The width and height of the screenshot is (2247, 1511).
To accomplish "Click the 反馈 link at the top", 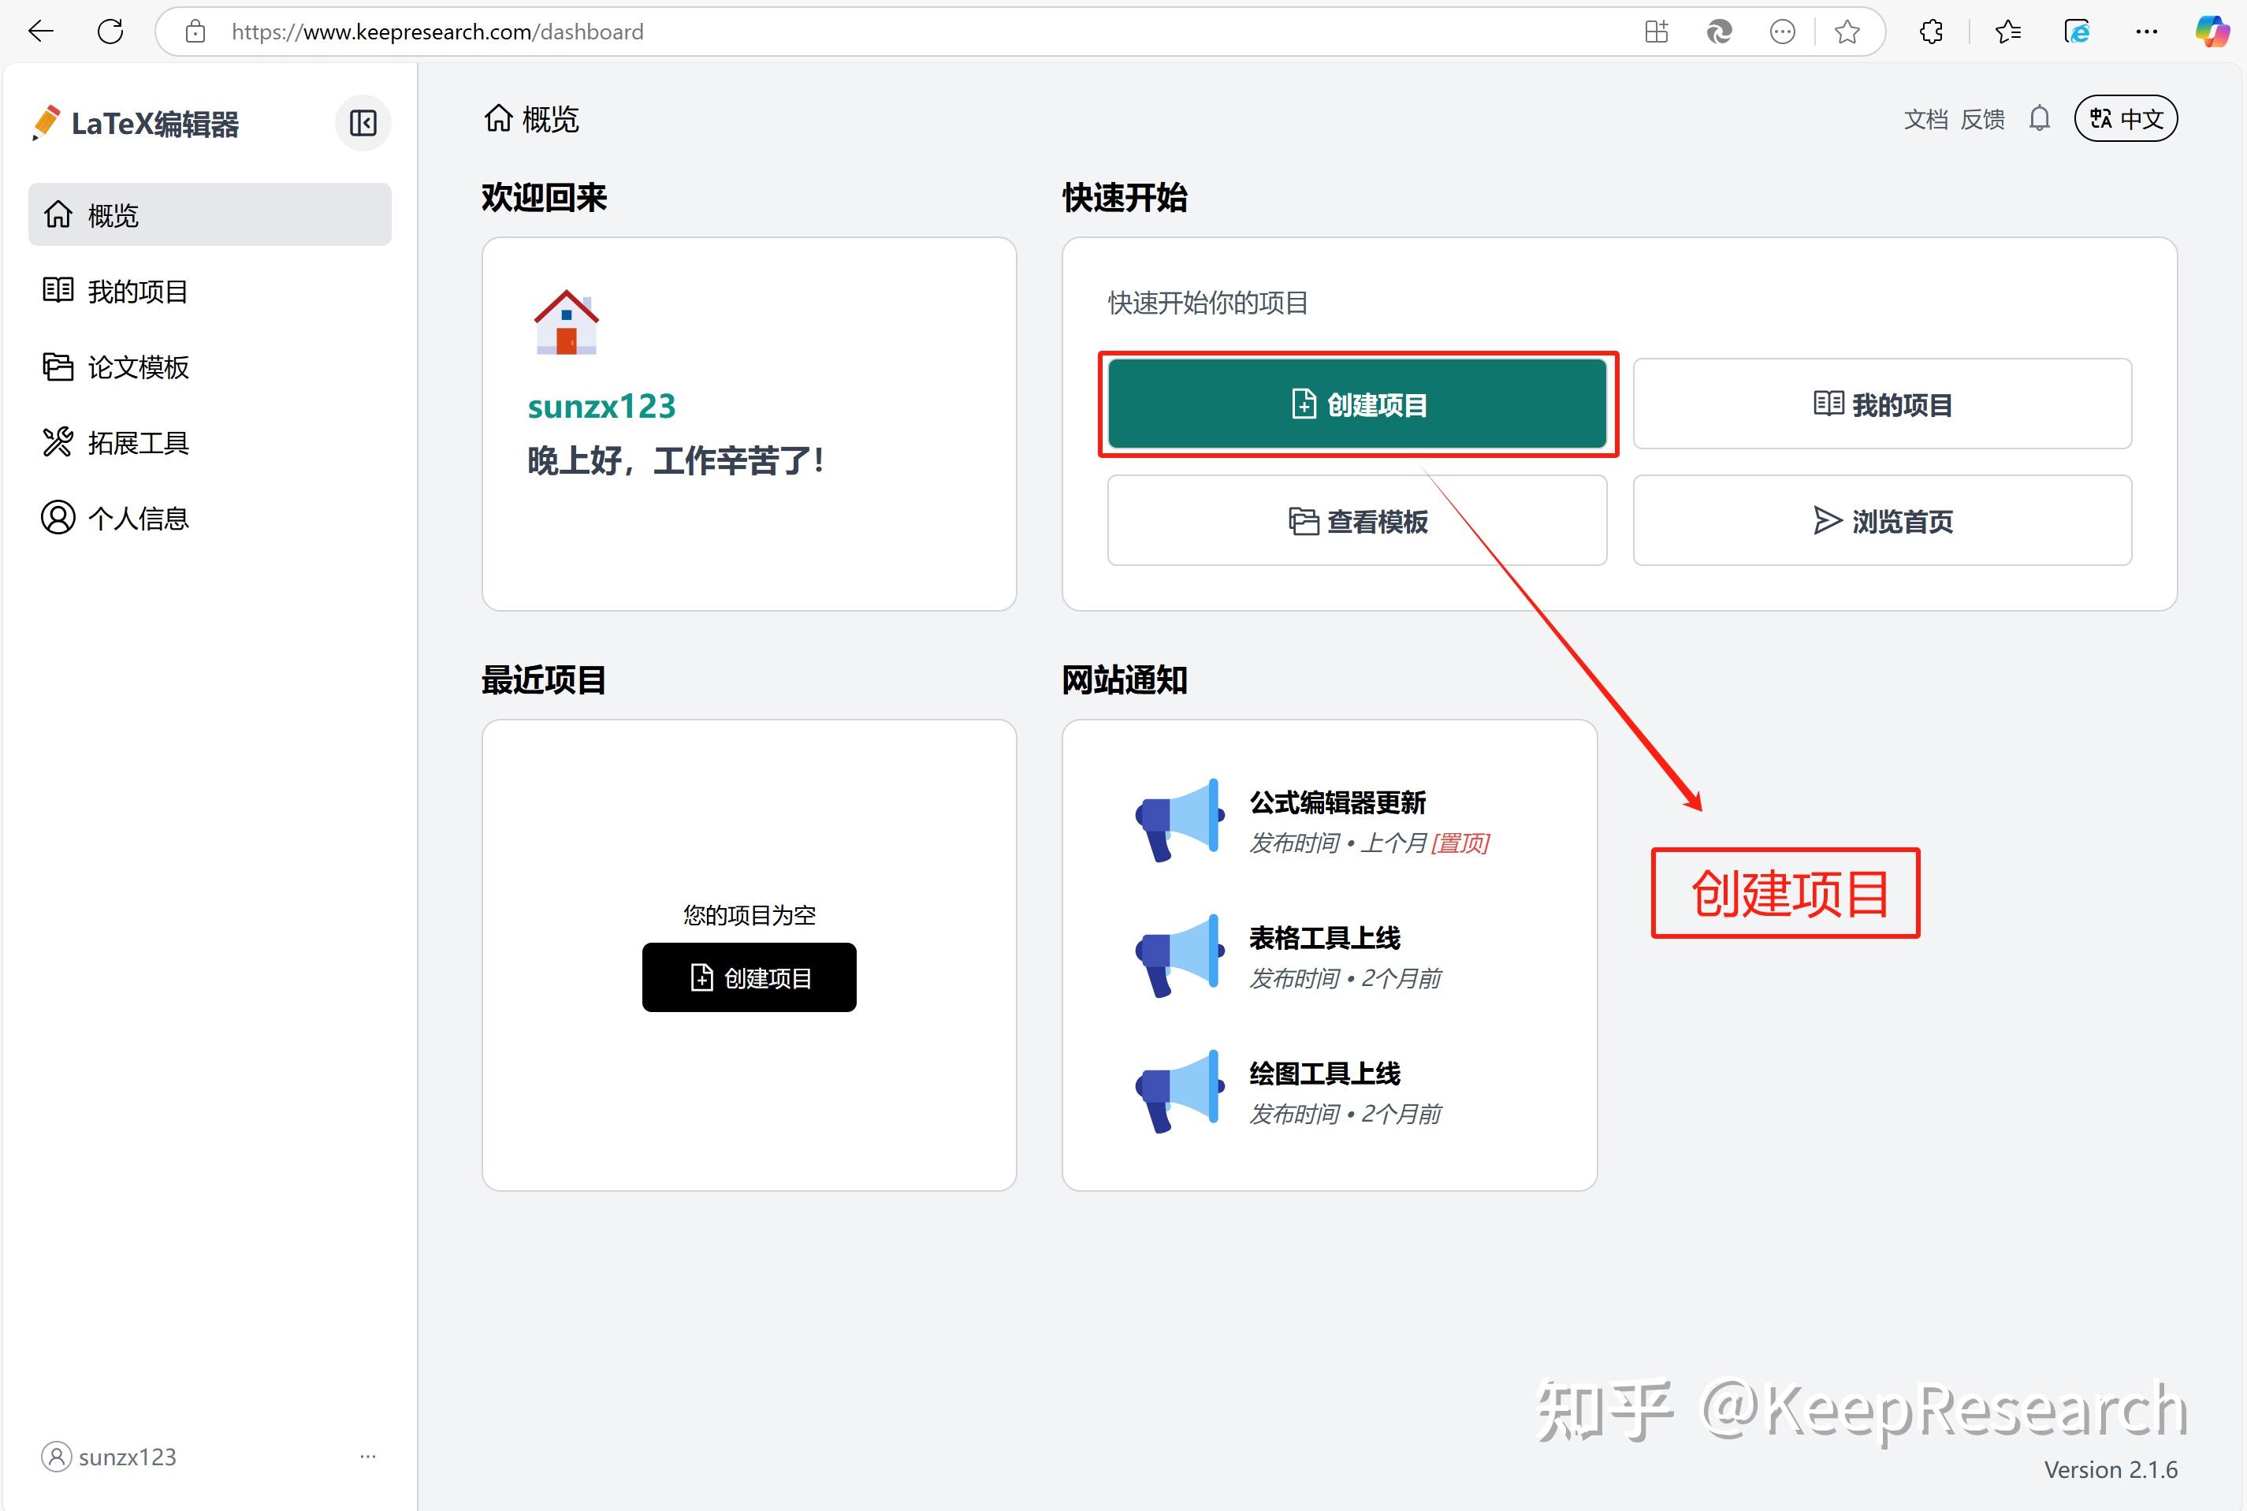I will pyautogui.click(x=1983, y=120).
